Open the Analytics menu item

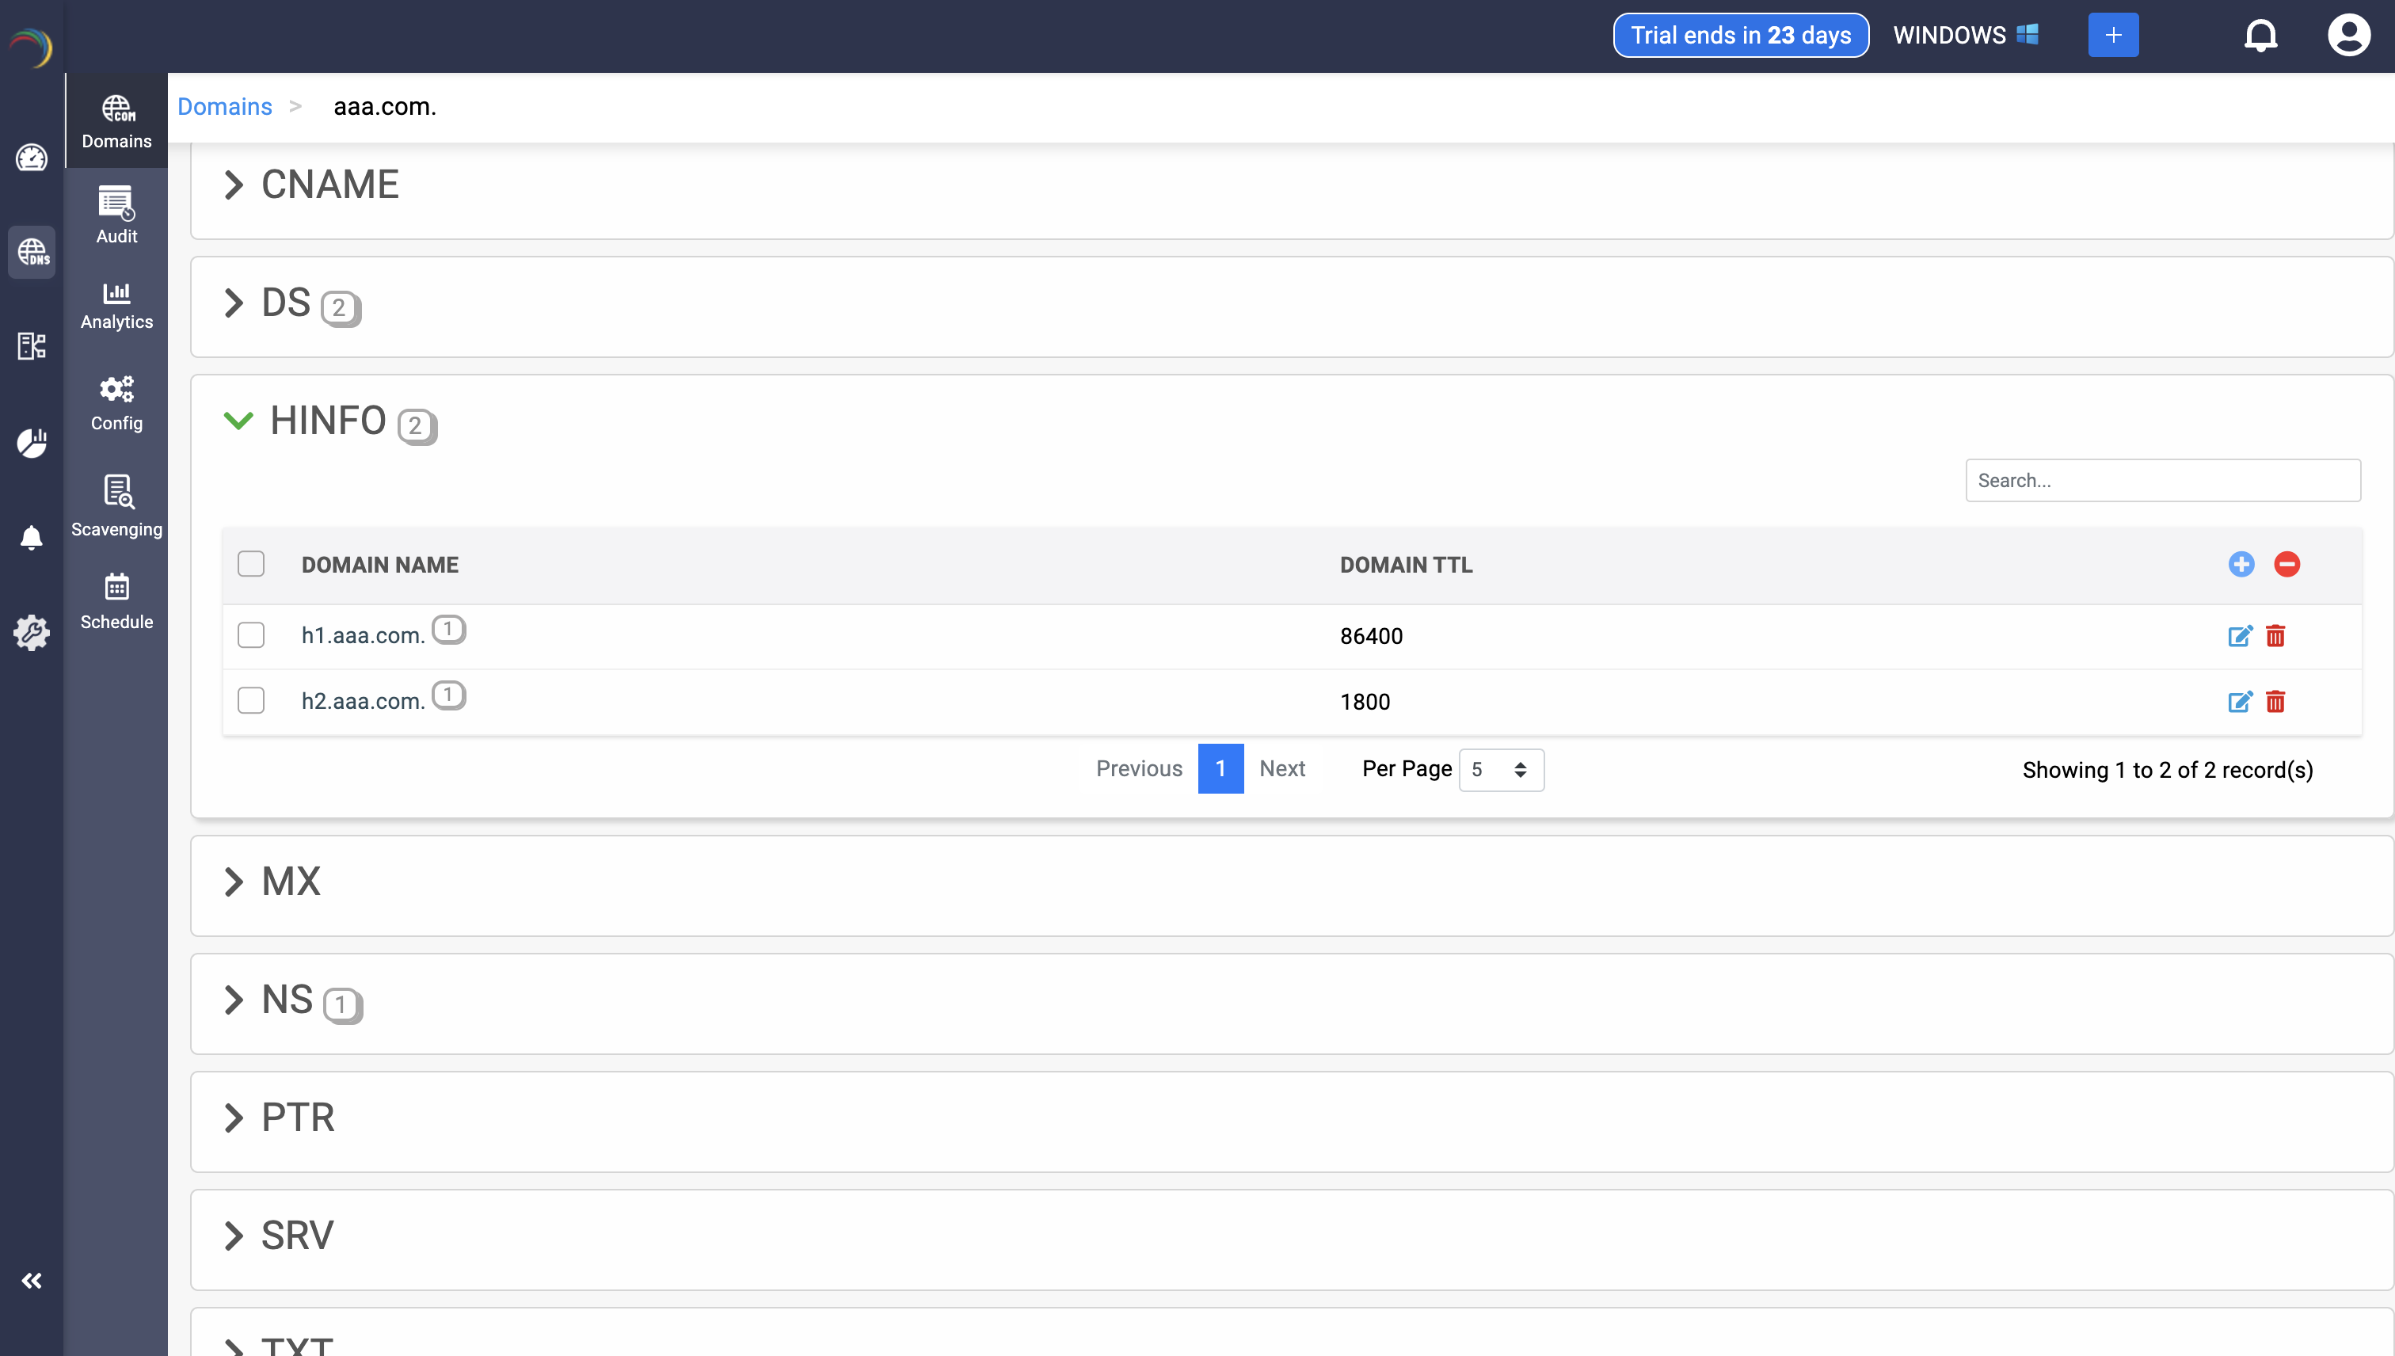pos(116,306)
